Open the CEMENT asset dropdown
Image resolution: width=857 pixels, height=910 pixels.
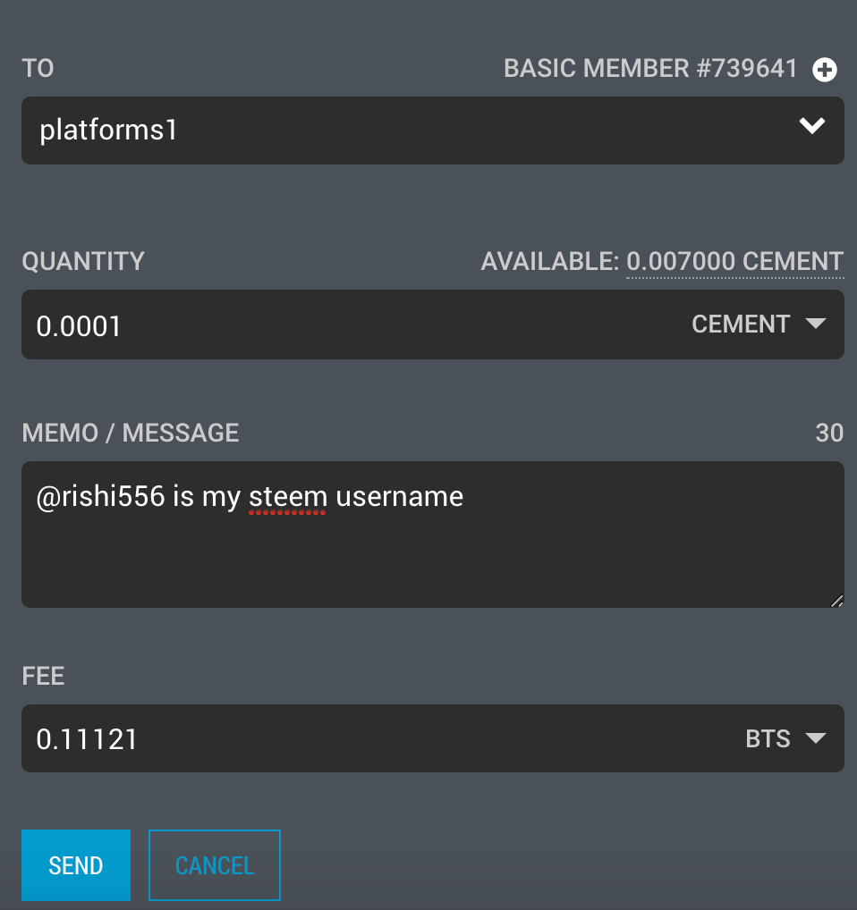(759, 324)
